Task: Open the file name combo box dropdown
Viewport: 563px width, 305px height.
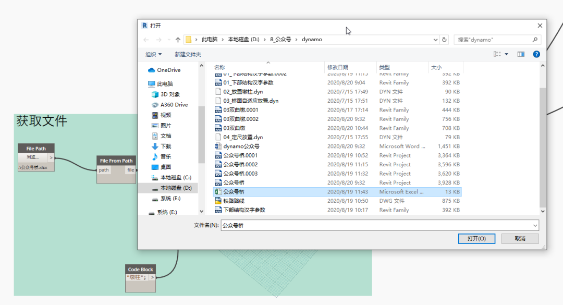Action: (x=535, y=226)
